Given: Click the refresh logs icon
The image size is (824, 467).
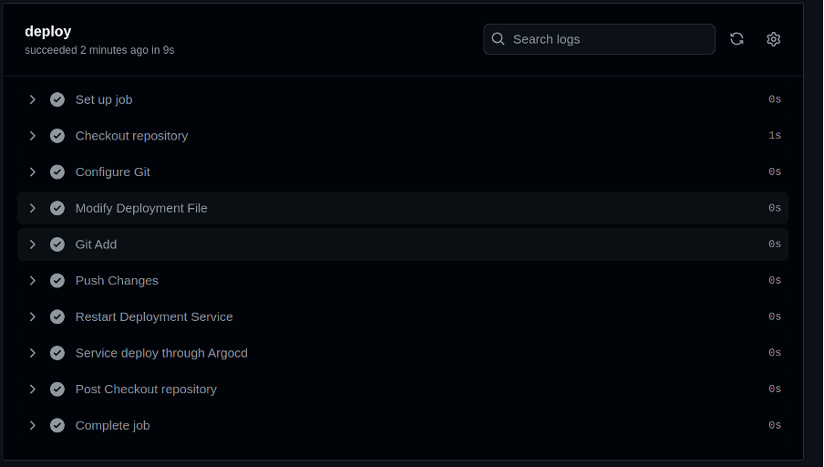Looking at the screenshot, I should click(736, 39).
